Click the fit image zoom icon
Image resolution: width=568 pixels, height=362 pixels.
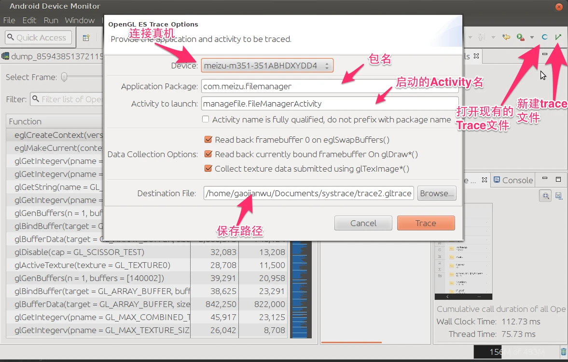point(545,195)
